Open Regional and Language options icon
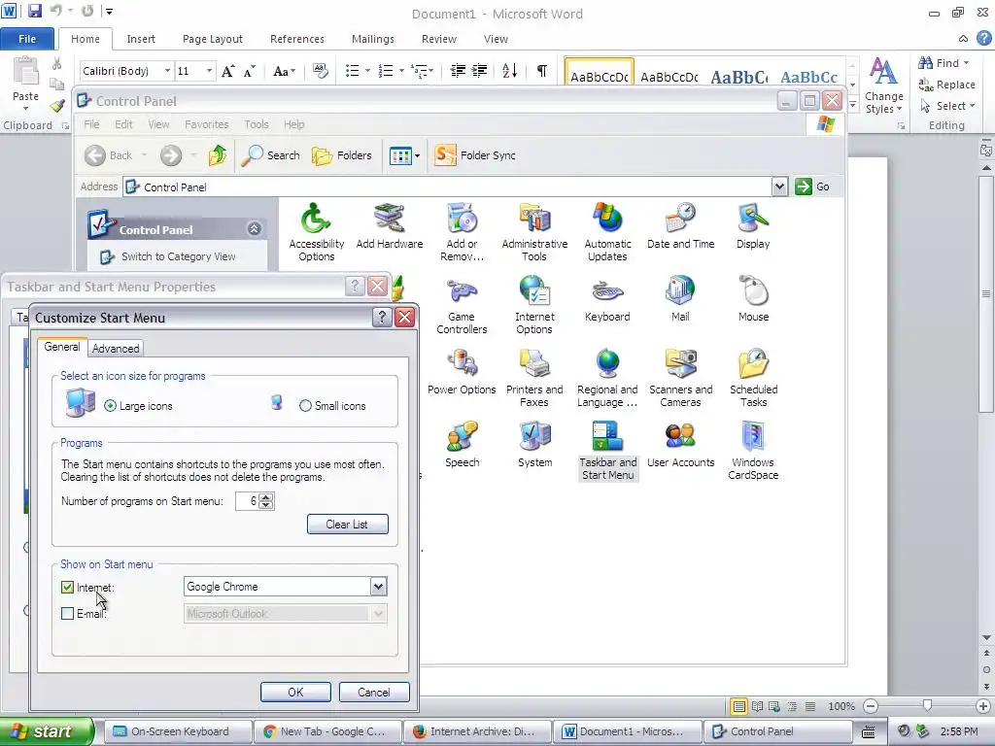995x746 pixels. 607,378
